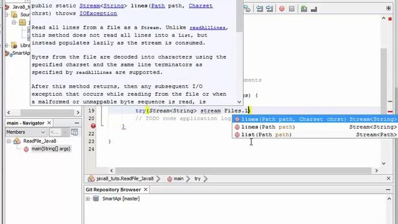398x224 pixels.
Task: Click the toggle rectangular selection icon
Action: point(248,9)
